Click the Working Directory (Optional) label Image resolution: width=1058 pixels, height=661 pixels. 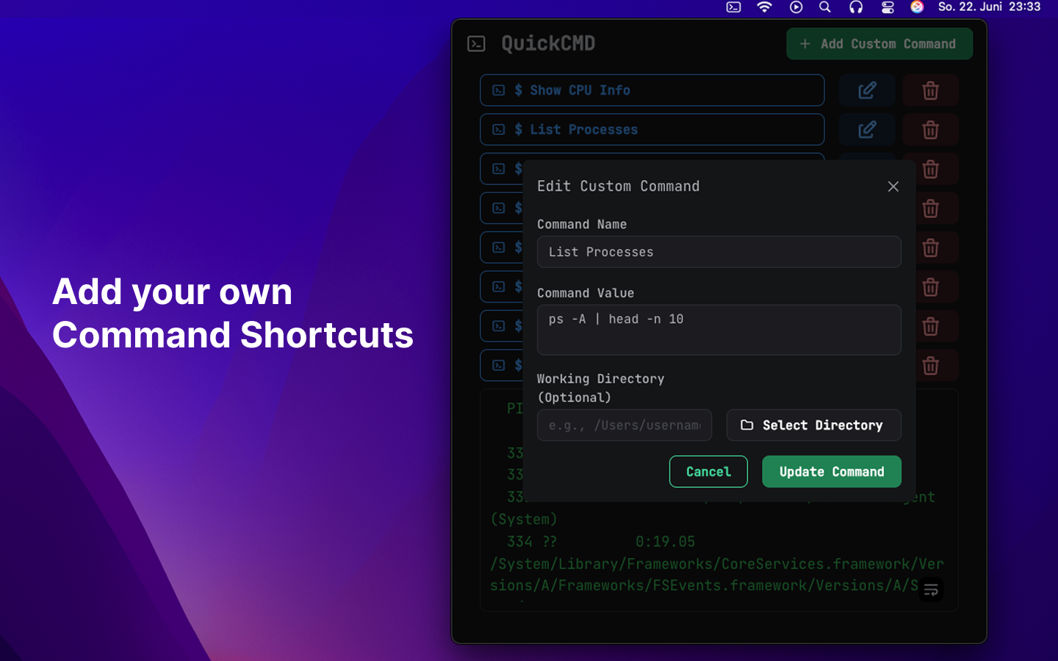click(600, 388)
